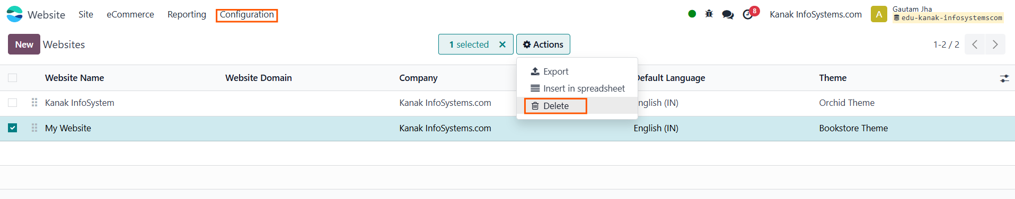This screenshot has width=1015, height=199.
Task: Clear selection with the X icon
Action: click(x=502, y=44)
